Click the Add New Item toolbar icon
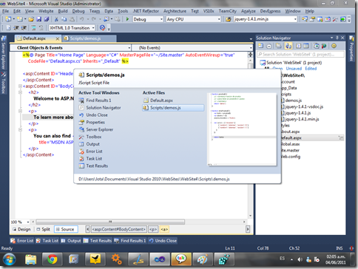The width and height of the screenshot is (358, 269). pos(19,19)
